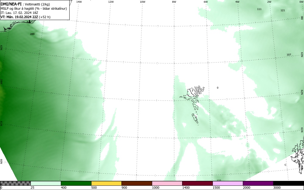Click the value label 107 on map
The height and width of the screenshot is (190, 304).
(289, 55)
